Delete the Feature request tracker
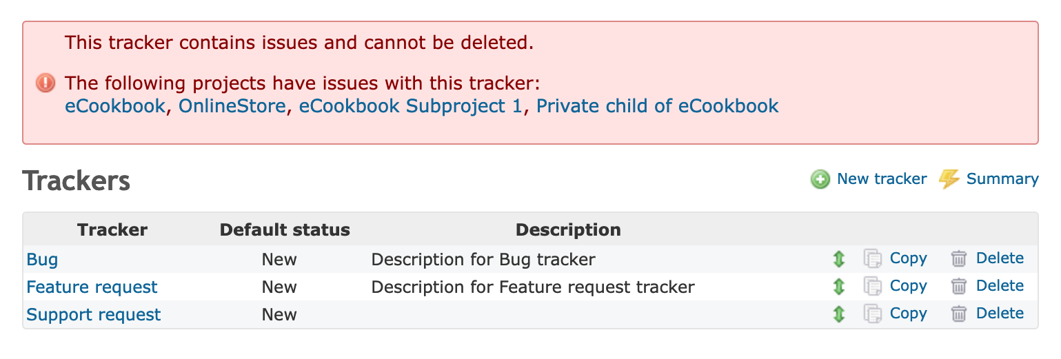This screenshot has width=1061, height=359. (x=1000, y=286)
